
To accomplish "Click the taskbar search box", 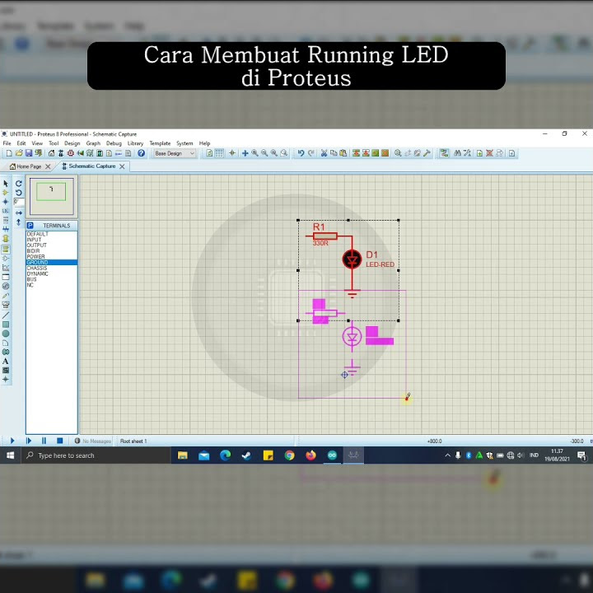I will [x=96, y=455].
